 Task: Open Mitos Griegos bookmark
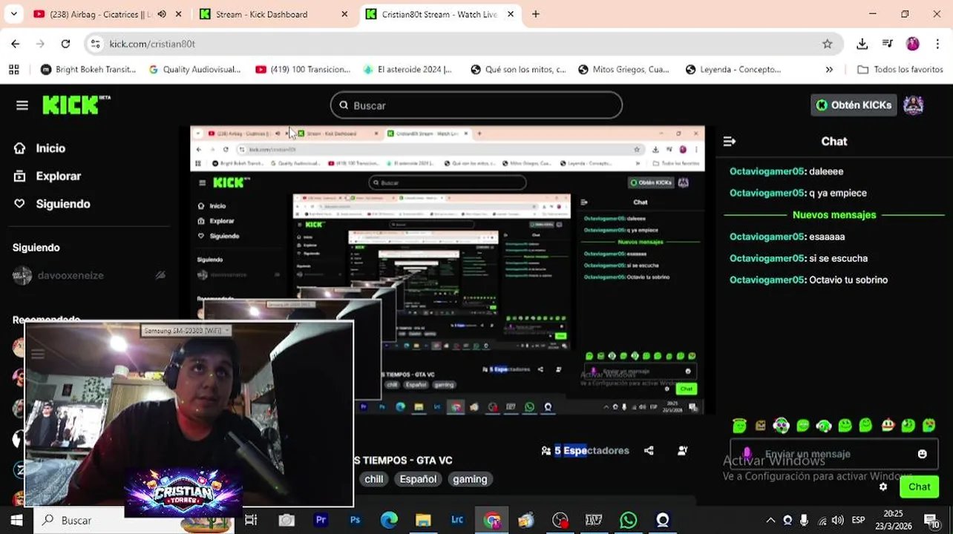pos(623,69)
